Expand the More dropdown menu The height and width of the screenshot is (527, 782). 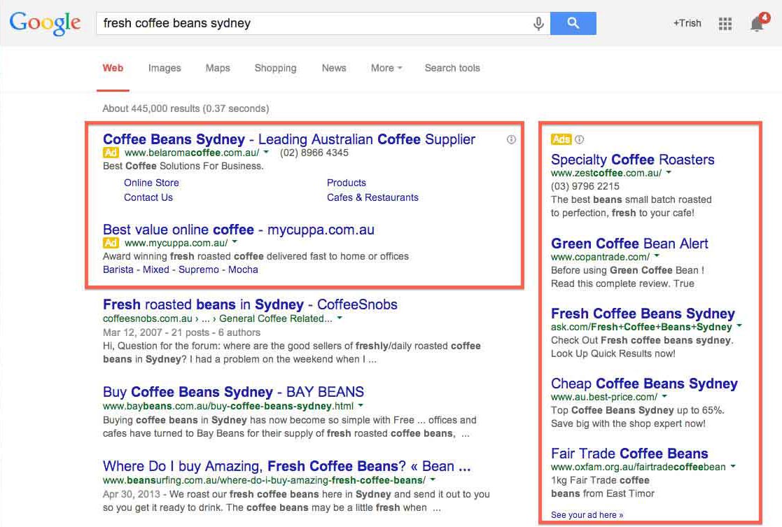[x=386, y=69]
